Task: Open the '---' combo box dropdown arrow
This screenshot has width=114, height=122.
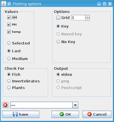Action: (x=75, y=105)
